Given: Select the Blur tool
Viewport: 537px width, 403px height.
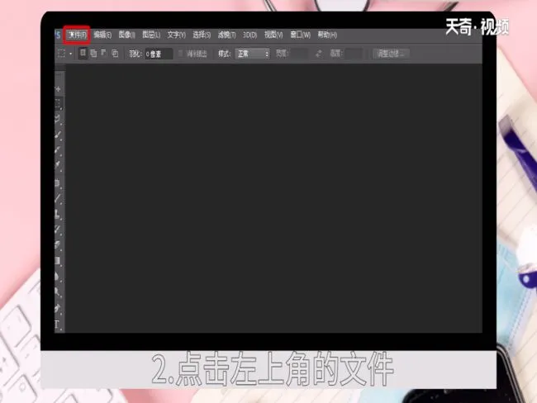Looking at the screenshot, I should pos(59,277).
